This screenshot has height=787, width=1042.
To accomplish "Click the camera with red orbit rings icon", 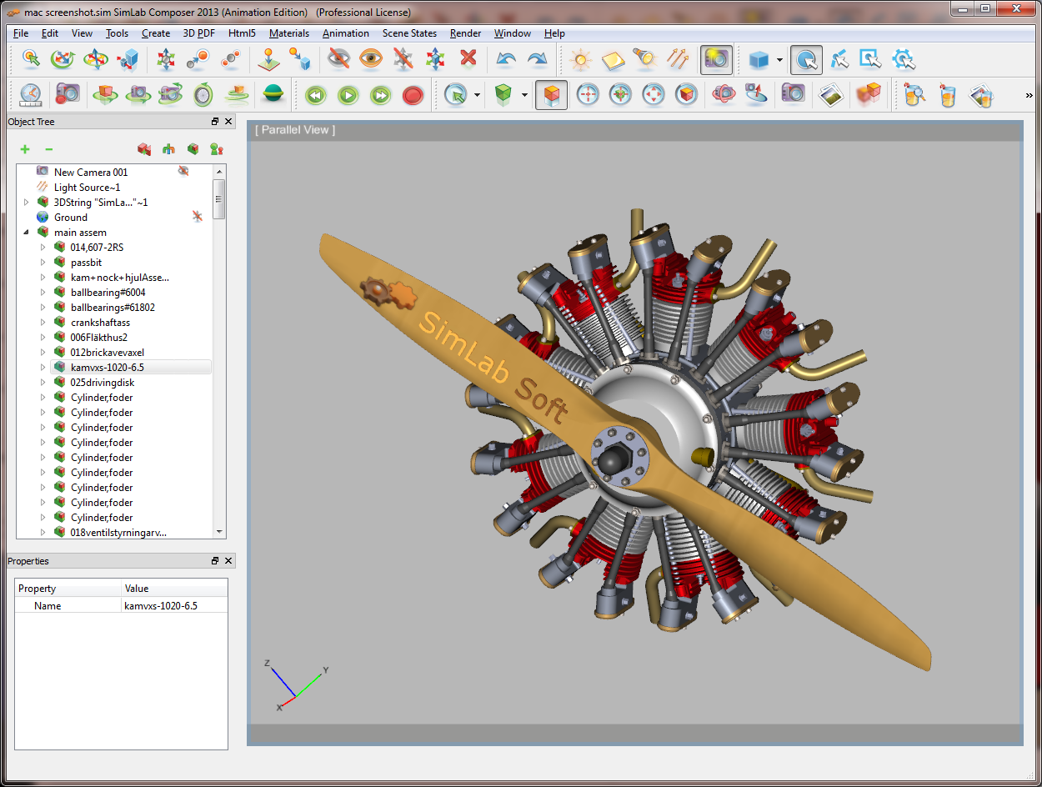I will pos(724,95).
